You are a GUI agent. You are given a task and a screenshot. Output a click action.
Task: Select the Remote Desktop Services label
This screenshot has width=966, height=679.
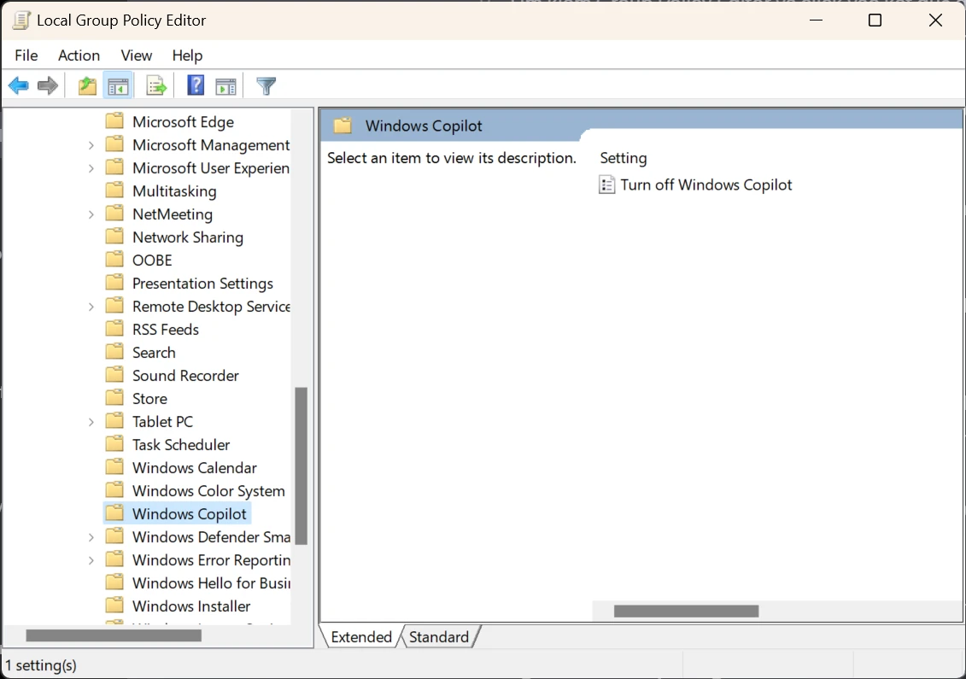click(x=211, y=307)
